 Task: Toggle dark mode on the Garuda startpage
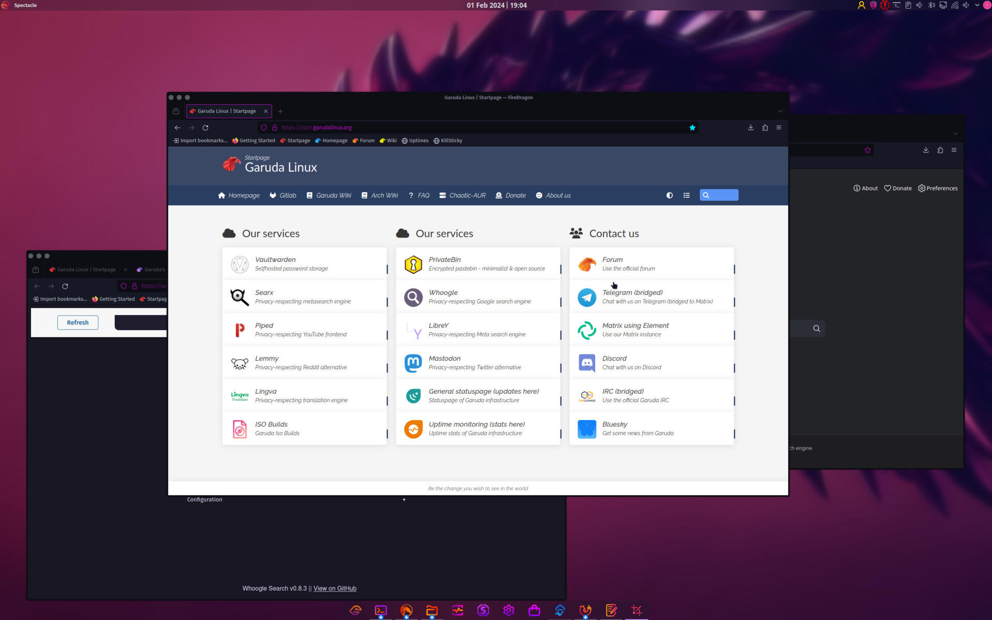[x=670, y=195]
